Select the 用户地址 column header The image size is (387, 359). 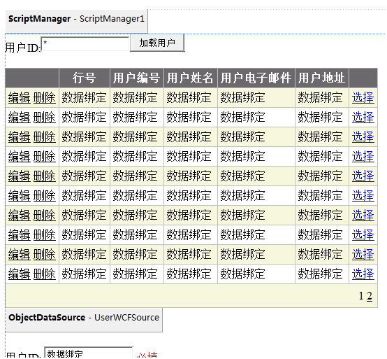coord(321,78)
